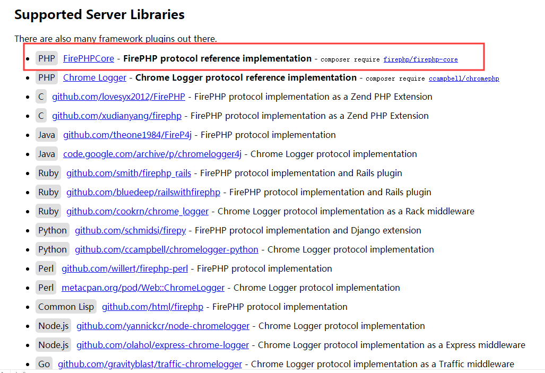The height and width of the screenshot is (373, 545).
Task: Click github.com/cookrn/chrome_logger link
Action: tap(137, 211)
